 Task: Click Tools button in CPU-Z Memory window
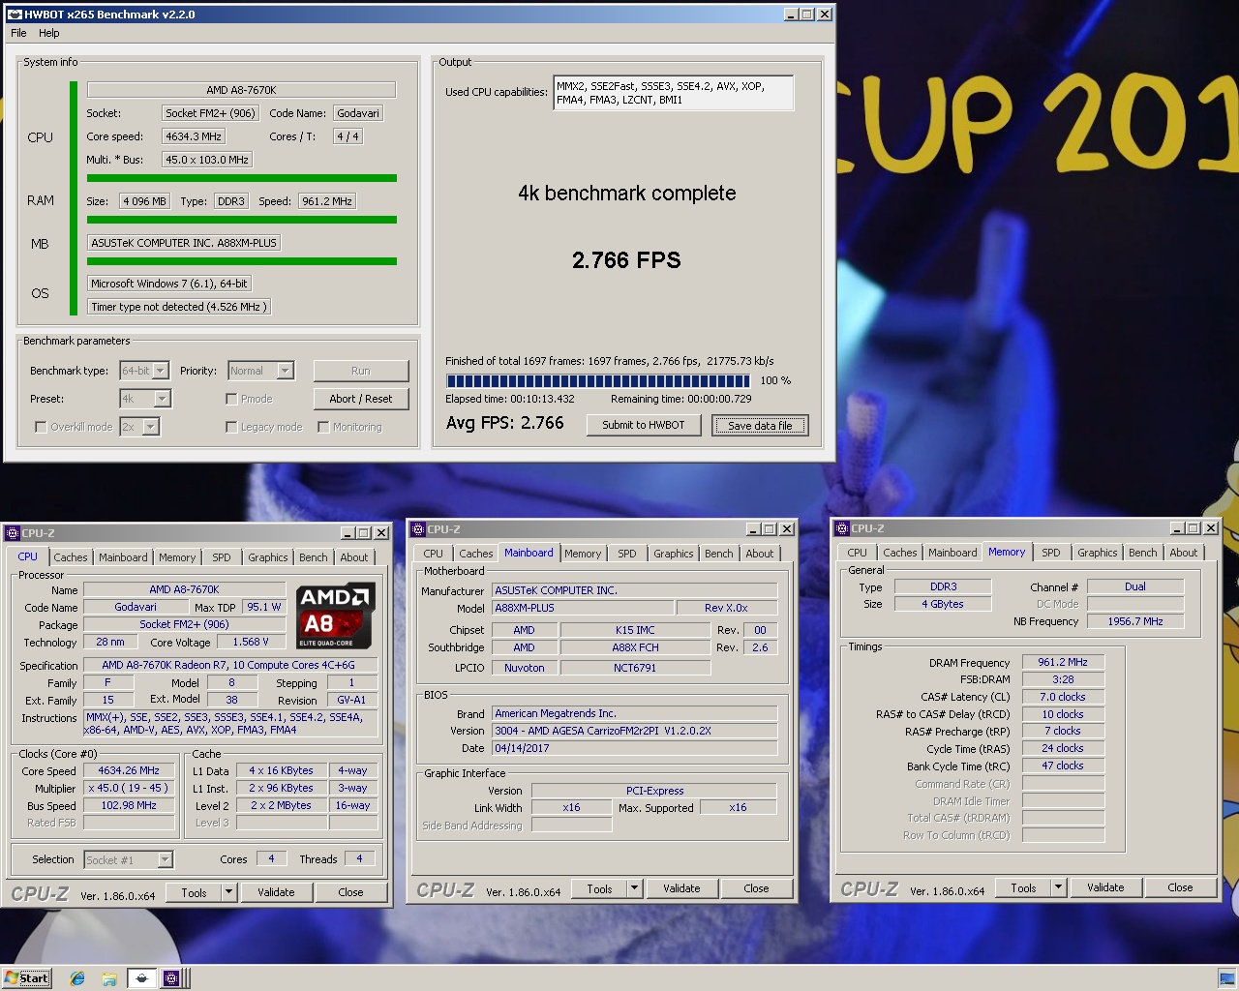(x=1023, y=887)
